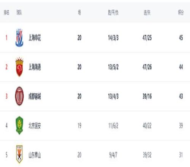Select the 成都蓉城 team name
The image size is (190, 167).
click(x=35, y=96)
